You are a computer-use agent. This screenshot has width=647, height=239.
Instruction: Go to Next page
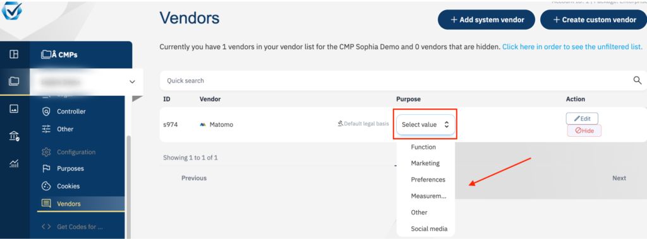point(619,178)
